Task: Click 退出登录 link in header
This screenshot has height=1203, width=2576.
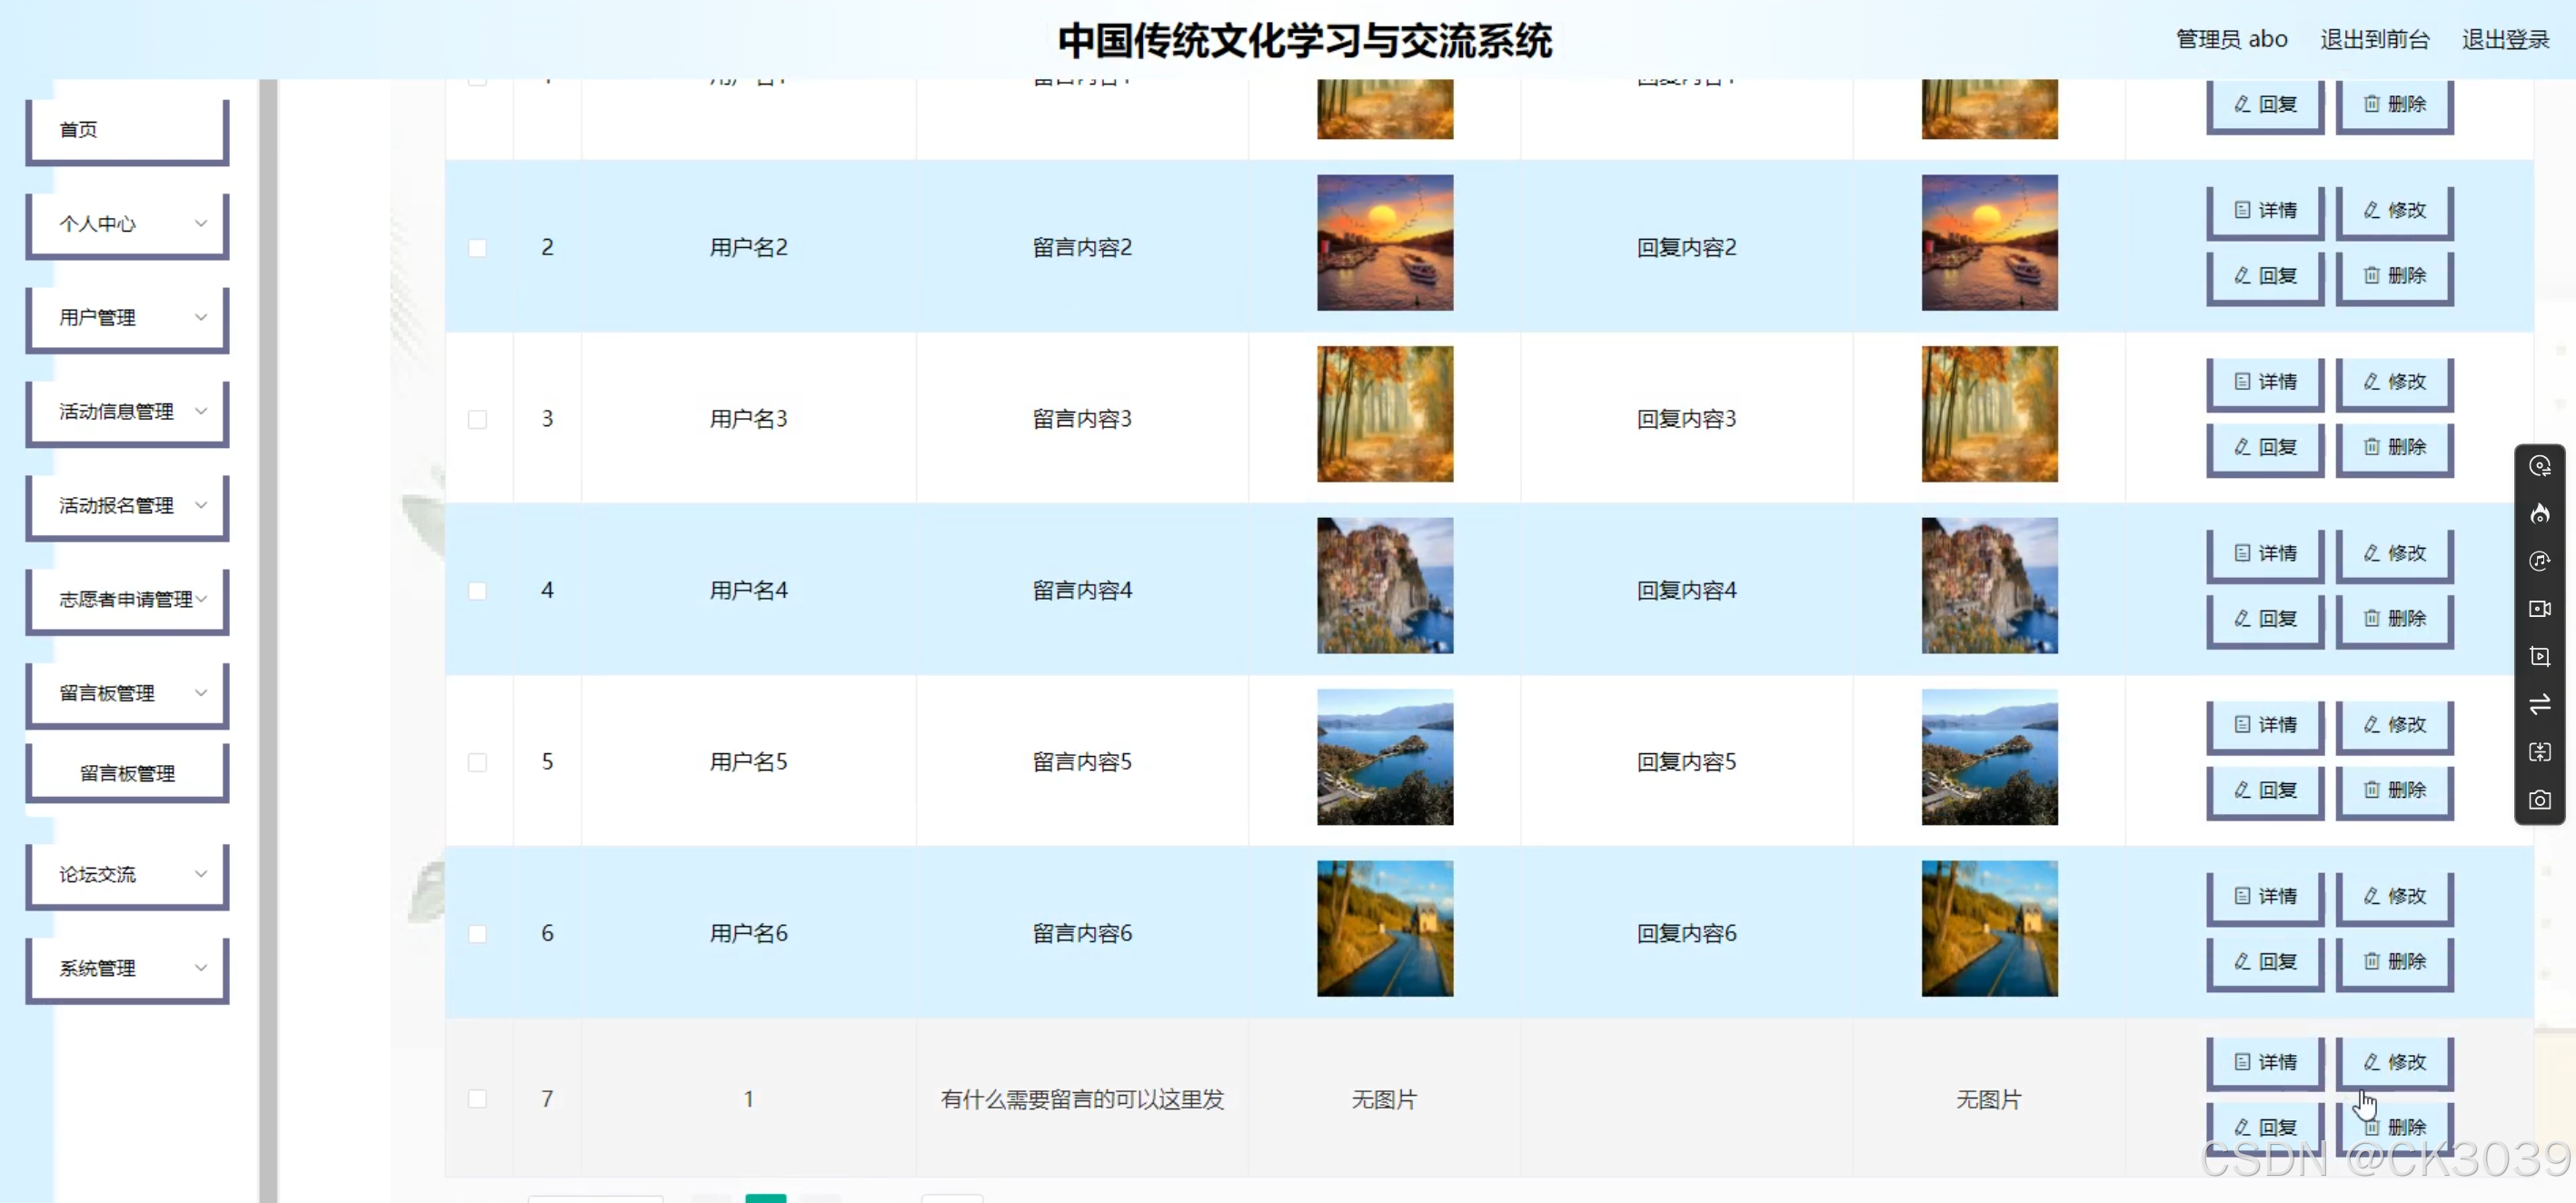Action: coord(2504,40)
